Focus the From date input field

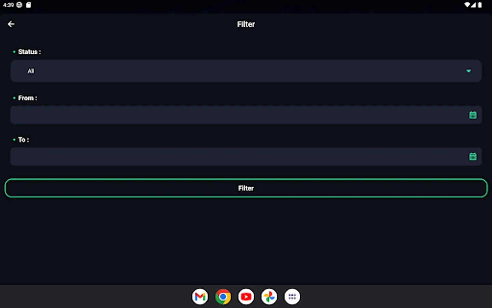246,115
